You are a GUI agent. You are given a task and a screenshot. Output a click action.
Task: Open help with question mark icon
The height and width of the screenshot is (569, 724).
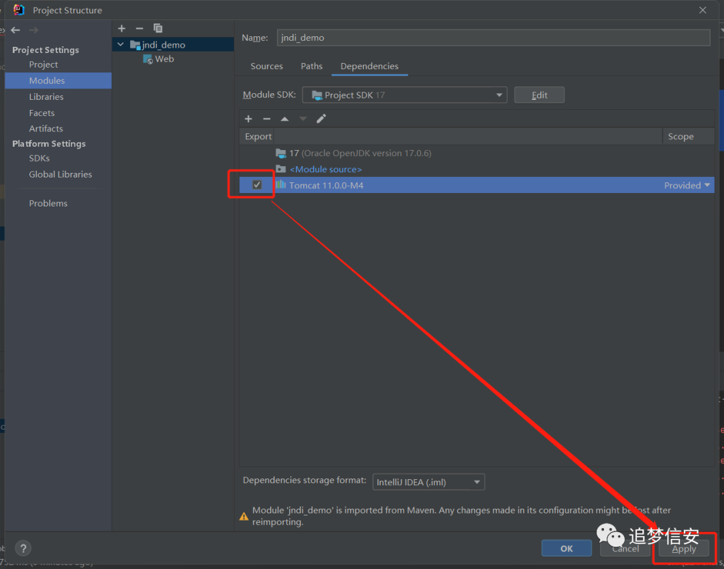[23, 548]
